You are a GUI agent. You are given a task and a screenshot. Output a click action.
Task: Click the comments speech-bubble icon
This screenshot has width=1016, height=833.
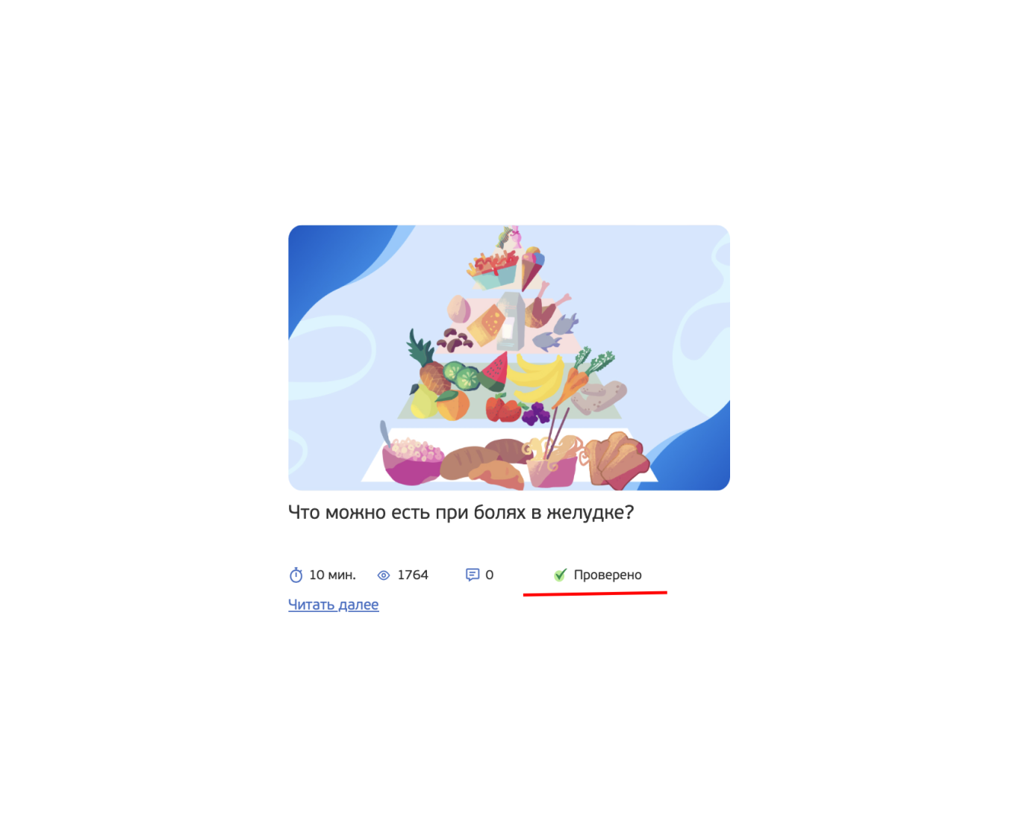coord(473,575)
